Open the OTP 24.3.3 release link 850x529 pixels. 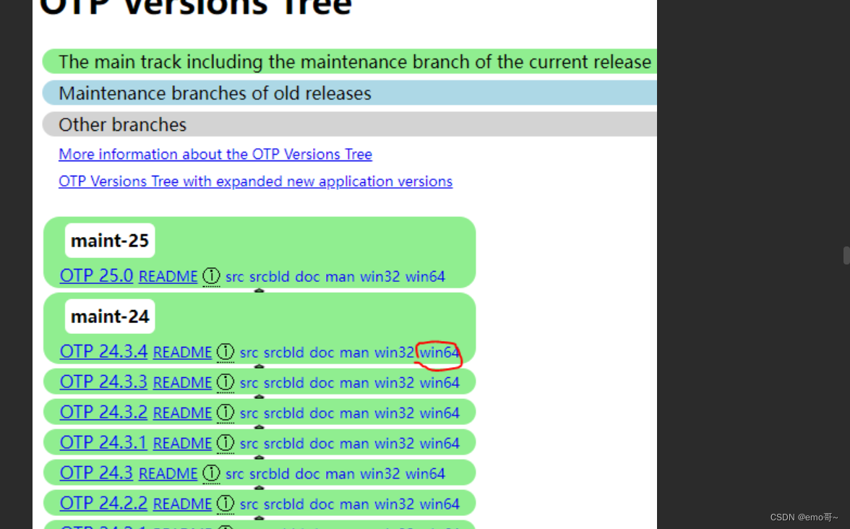pos(103,382)
